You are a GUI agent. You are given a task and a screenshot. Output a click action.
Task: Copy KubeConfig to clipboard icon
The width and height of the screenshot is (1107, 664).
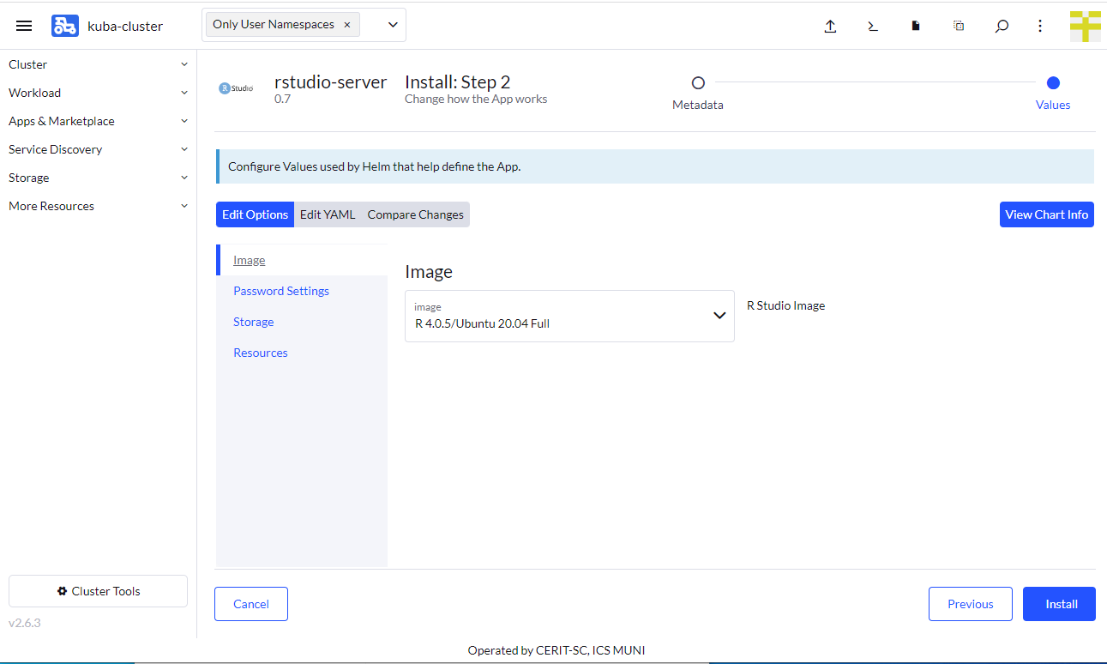[x=959, y=26]
